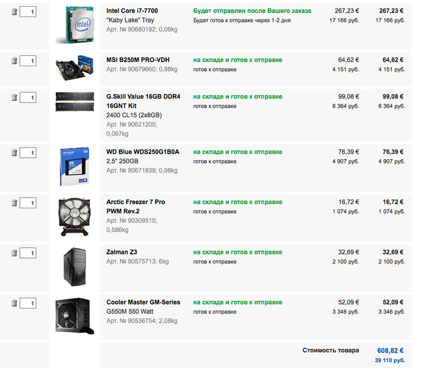Click total price 608,82 €

[390, 351]
